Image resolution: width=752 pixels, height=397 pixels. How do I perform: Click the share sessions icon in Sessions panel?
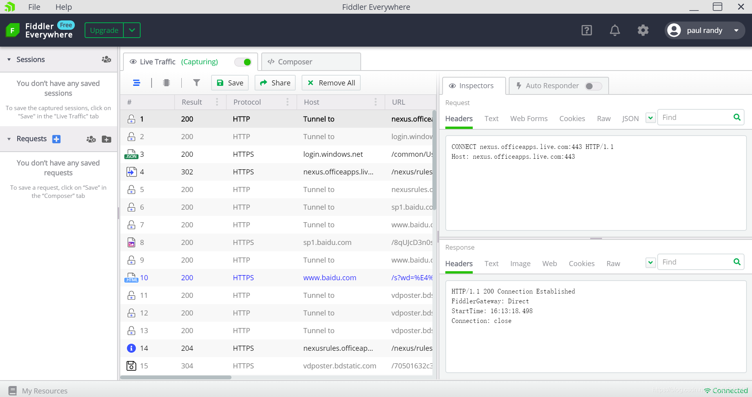tap(107, 59)
